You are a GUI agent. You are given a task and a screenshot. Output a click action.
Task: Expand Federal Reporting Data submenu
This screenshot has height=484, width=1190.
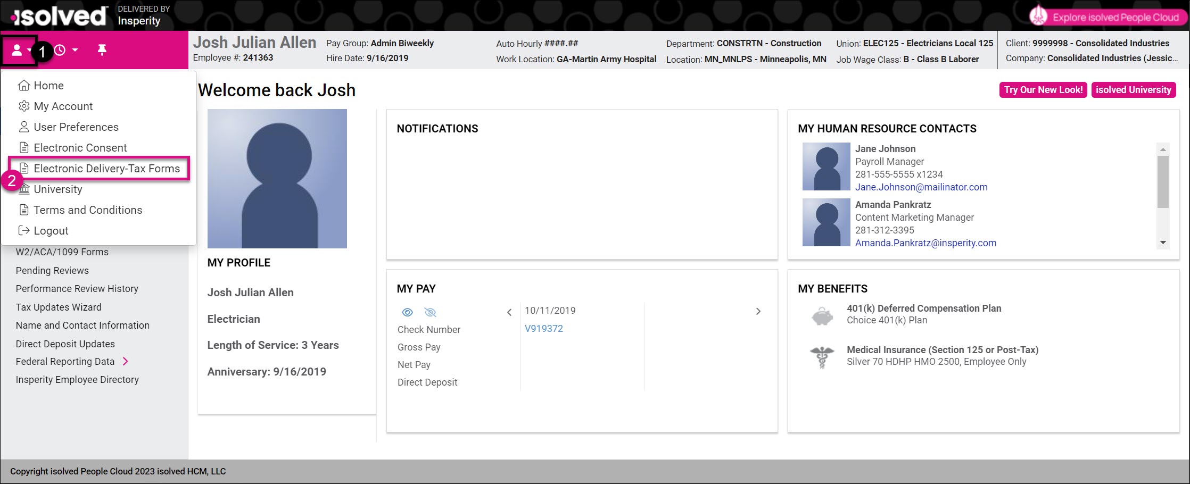126,361
